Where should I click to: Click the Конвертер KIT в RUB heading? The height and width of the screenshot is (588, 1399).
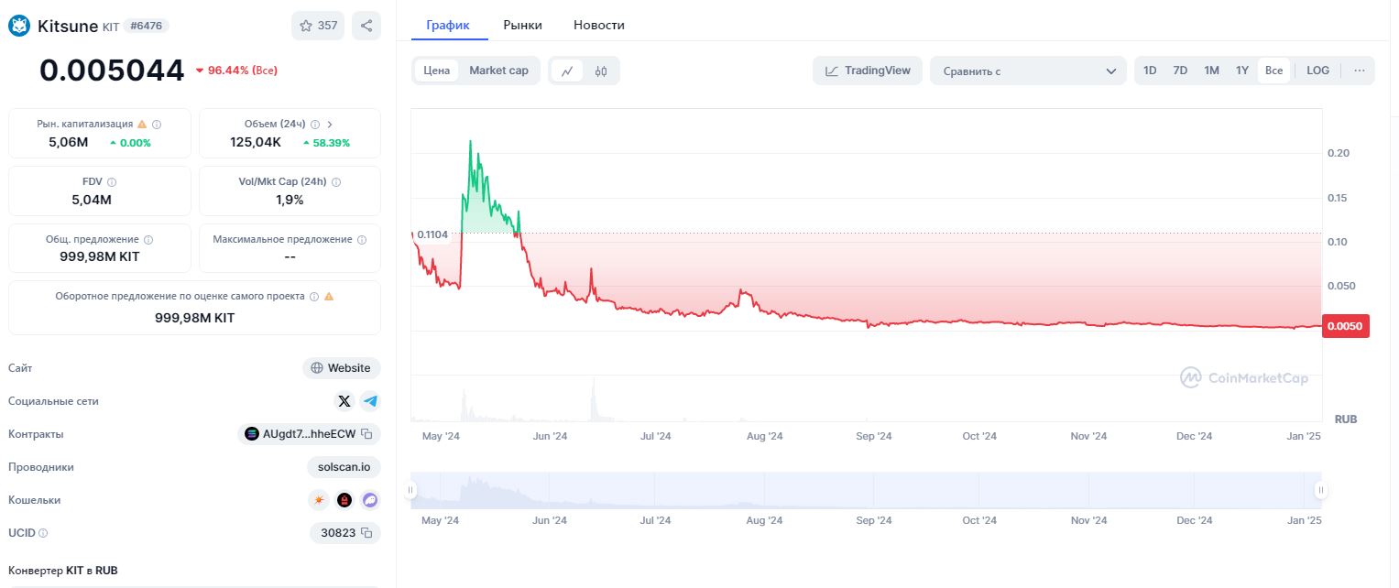coord(63,571)
